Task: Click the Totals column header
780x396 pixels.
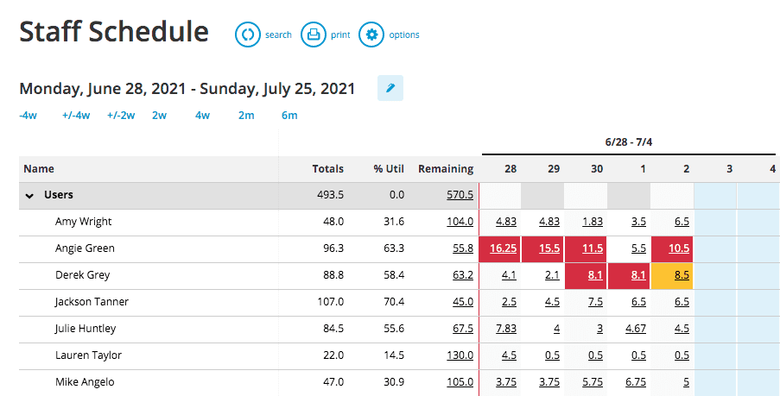Action: point(327,169)
